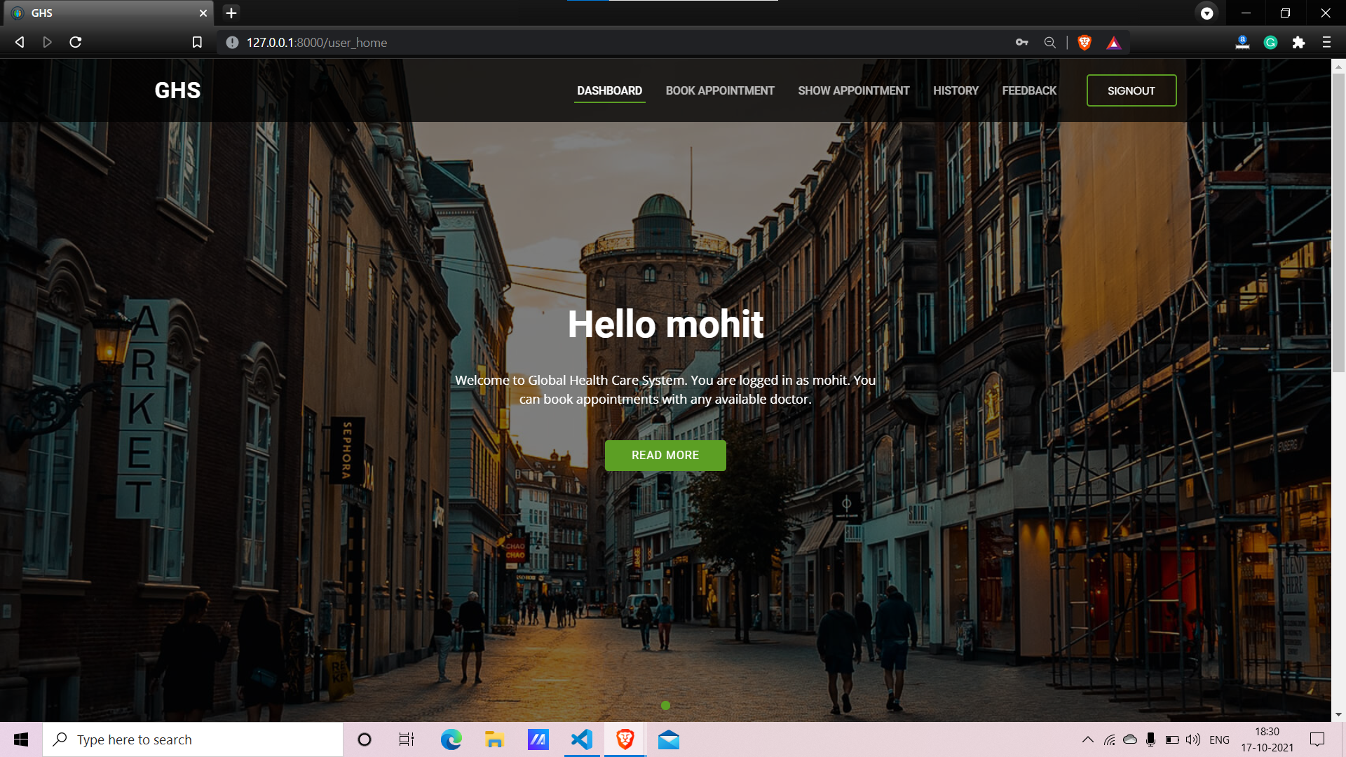1346x757 pixels.
Task: Click the zoom magnifier icon in address bar
Action: point(1049,43)
